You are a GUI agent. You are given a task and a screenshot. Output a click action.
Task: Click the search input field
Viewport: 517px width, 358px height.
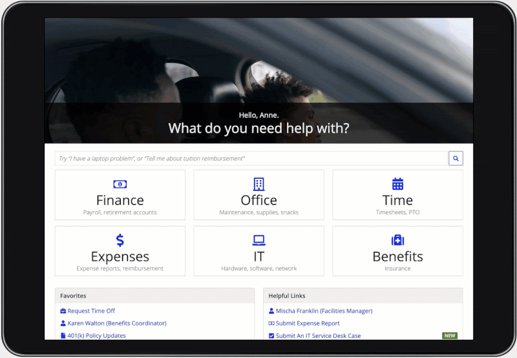pos(251,159)
